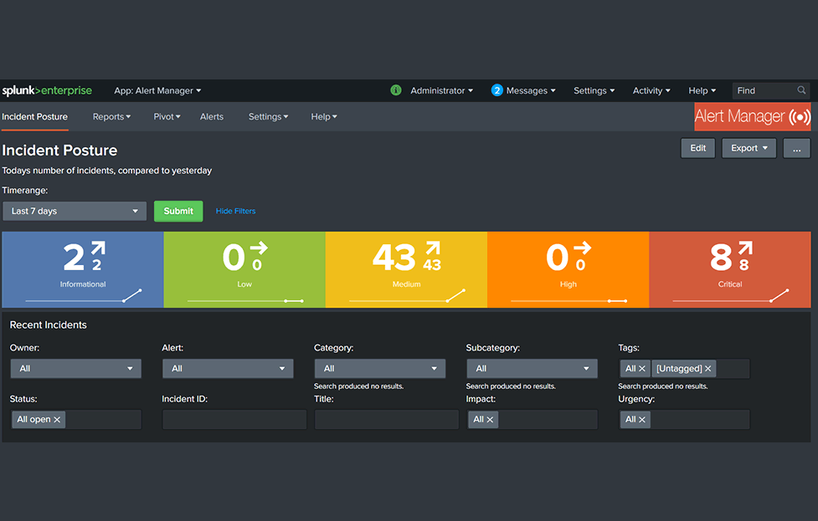Open the High incidents tile
This screenshot has height=521, width=818.
(x=568, y=270)
